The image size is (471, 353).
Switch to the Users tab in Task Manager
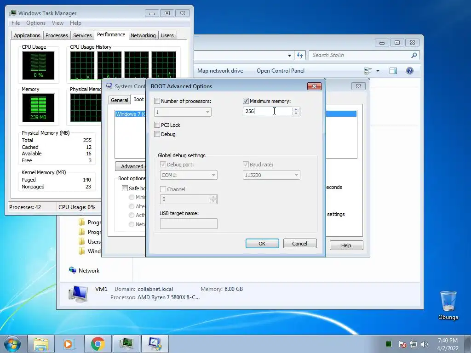click(167, 35)
